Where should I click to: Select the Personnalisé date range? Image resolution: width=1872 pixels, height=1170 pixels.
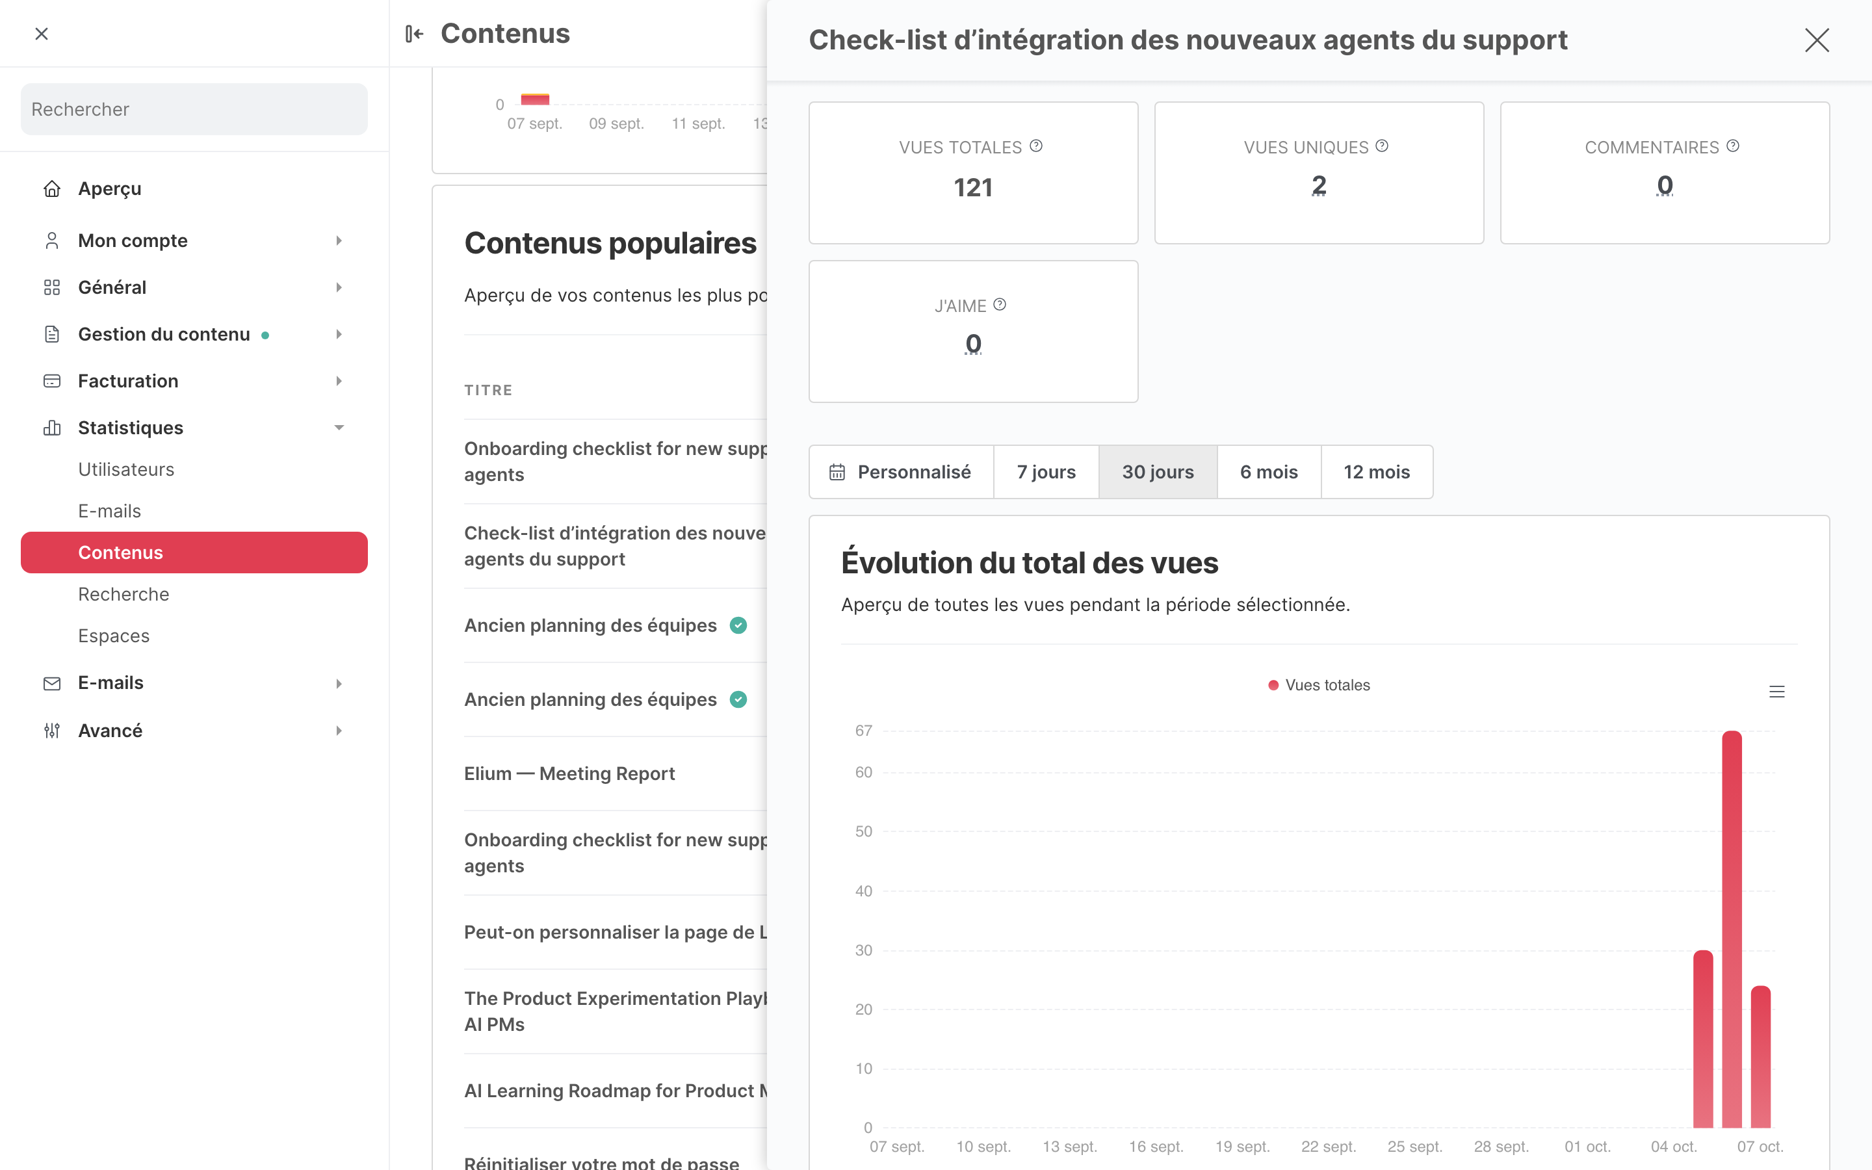(x=901, y=472)
